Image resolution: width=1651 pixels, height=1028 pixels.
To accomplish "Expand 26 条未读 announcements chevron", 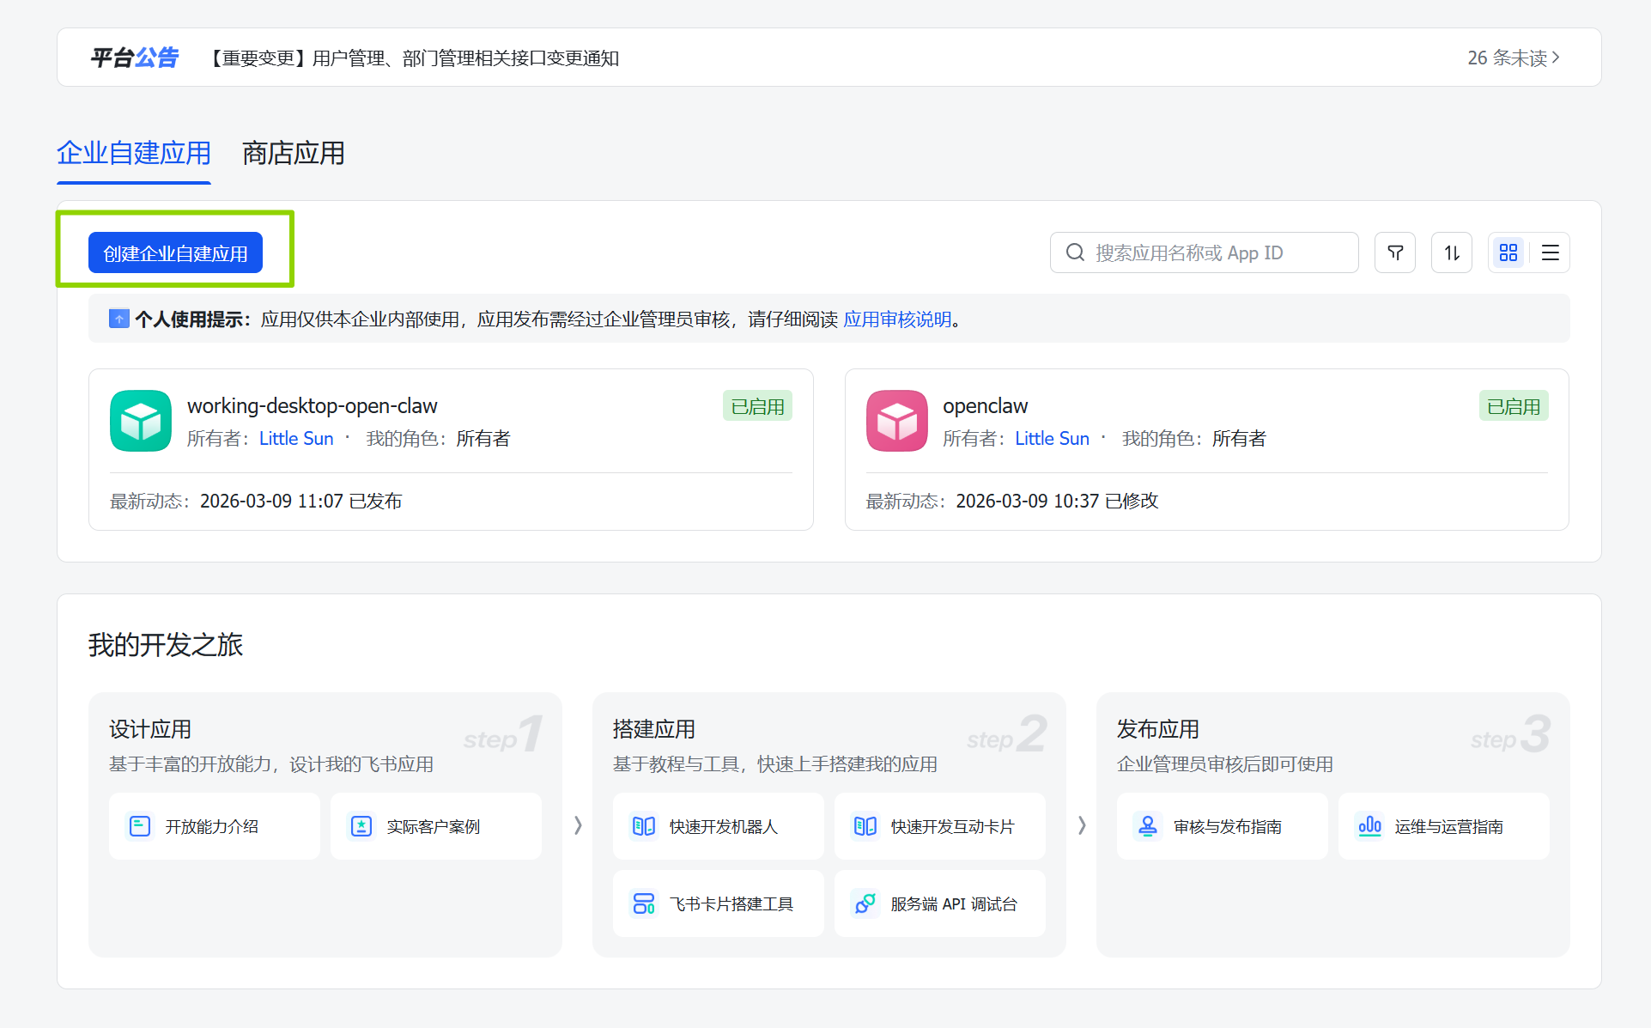I will tap(1556, 58).
